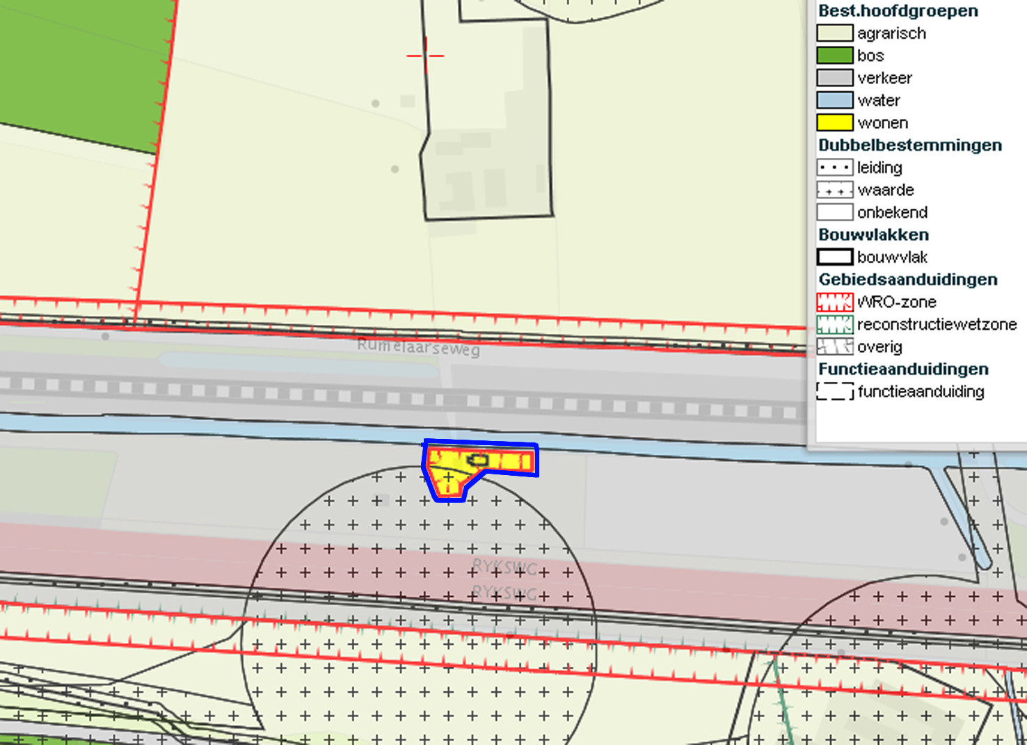
Task: Click the dashed functieaanduiding legend symbol
Action: click(x=834, y=391)
